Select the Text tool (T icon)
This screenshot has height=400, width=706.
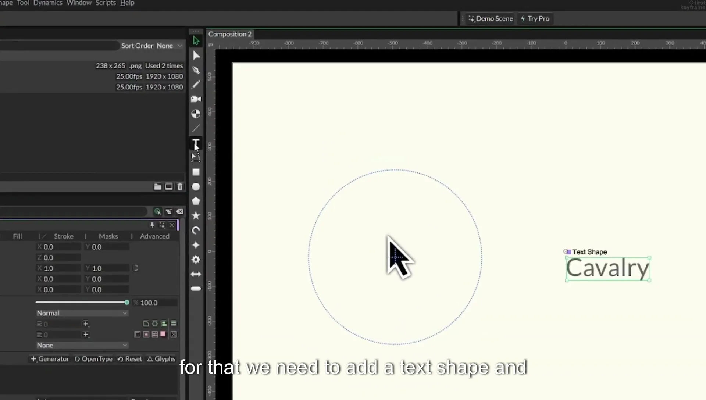pyautogui.click(x=196, y=143)
